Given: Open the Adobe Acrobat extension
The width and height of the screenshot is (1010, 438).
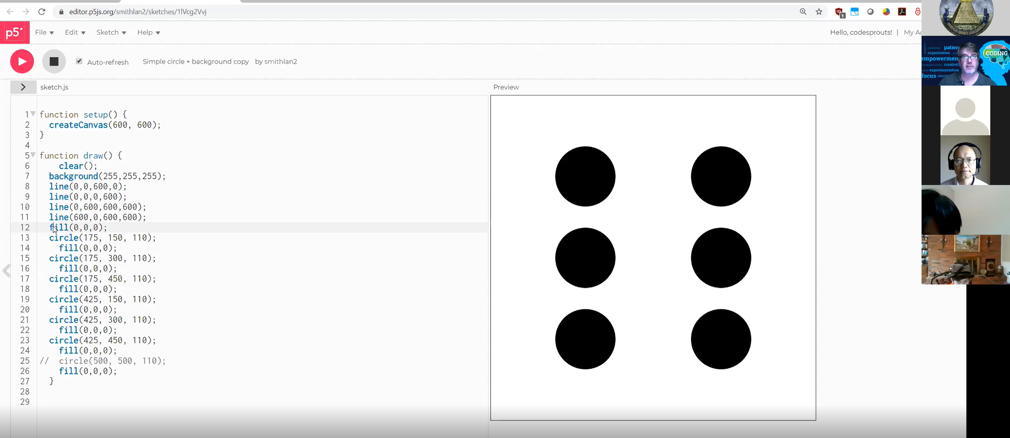Looking at the screenshot, I should pyautogui.click(x=902, y=11).
